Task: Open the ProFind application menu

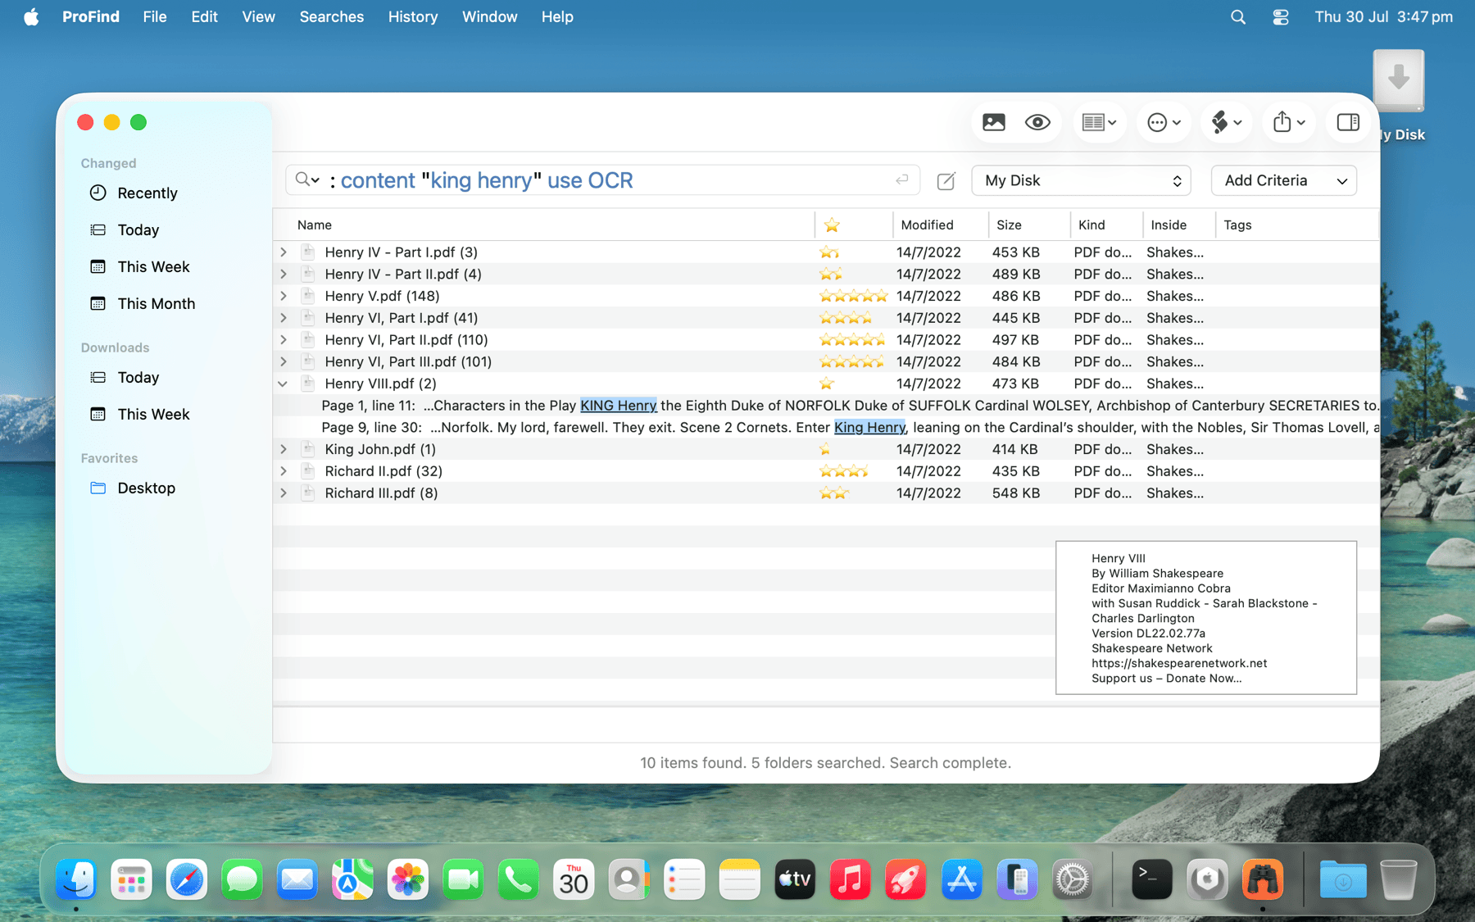Action: point(91,16)
